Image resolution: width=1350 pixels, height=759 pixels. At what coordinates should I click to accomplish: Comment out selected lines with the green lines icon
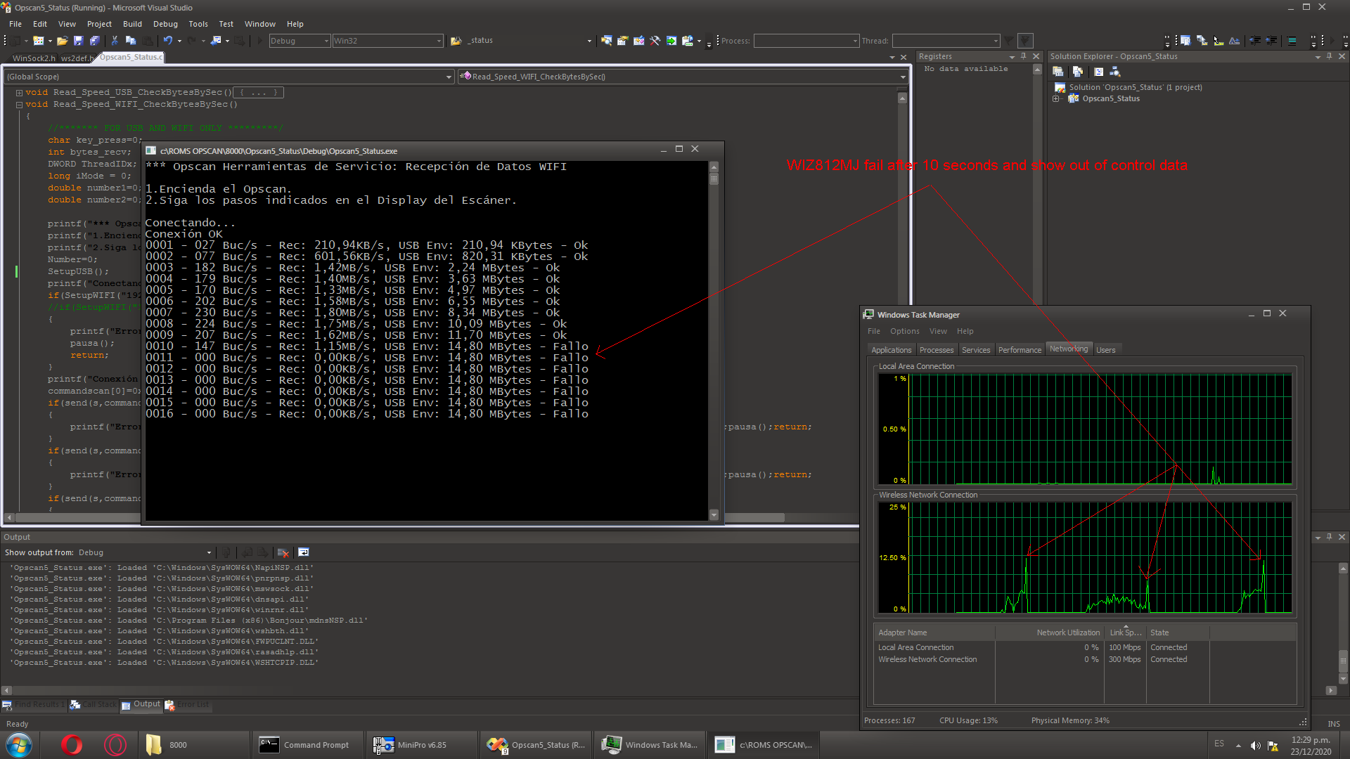pos(1292,41)
